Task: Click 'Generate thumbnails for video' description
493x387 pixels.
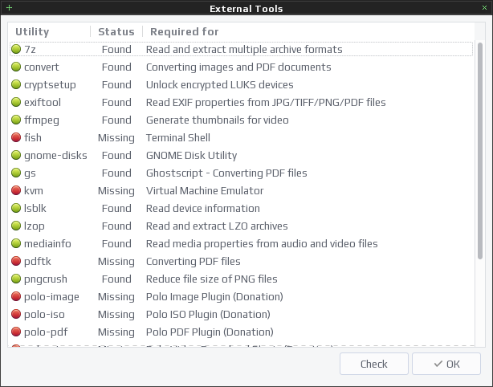Action: pyautogui.click(x=218, y=120)
